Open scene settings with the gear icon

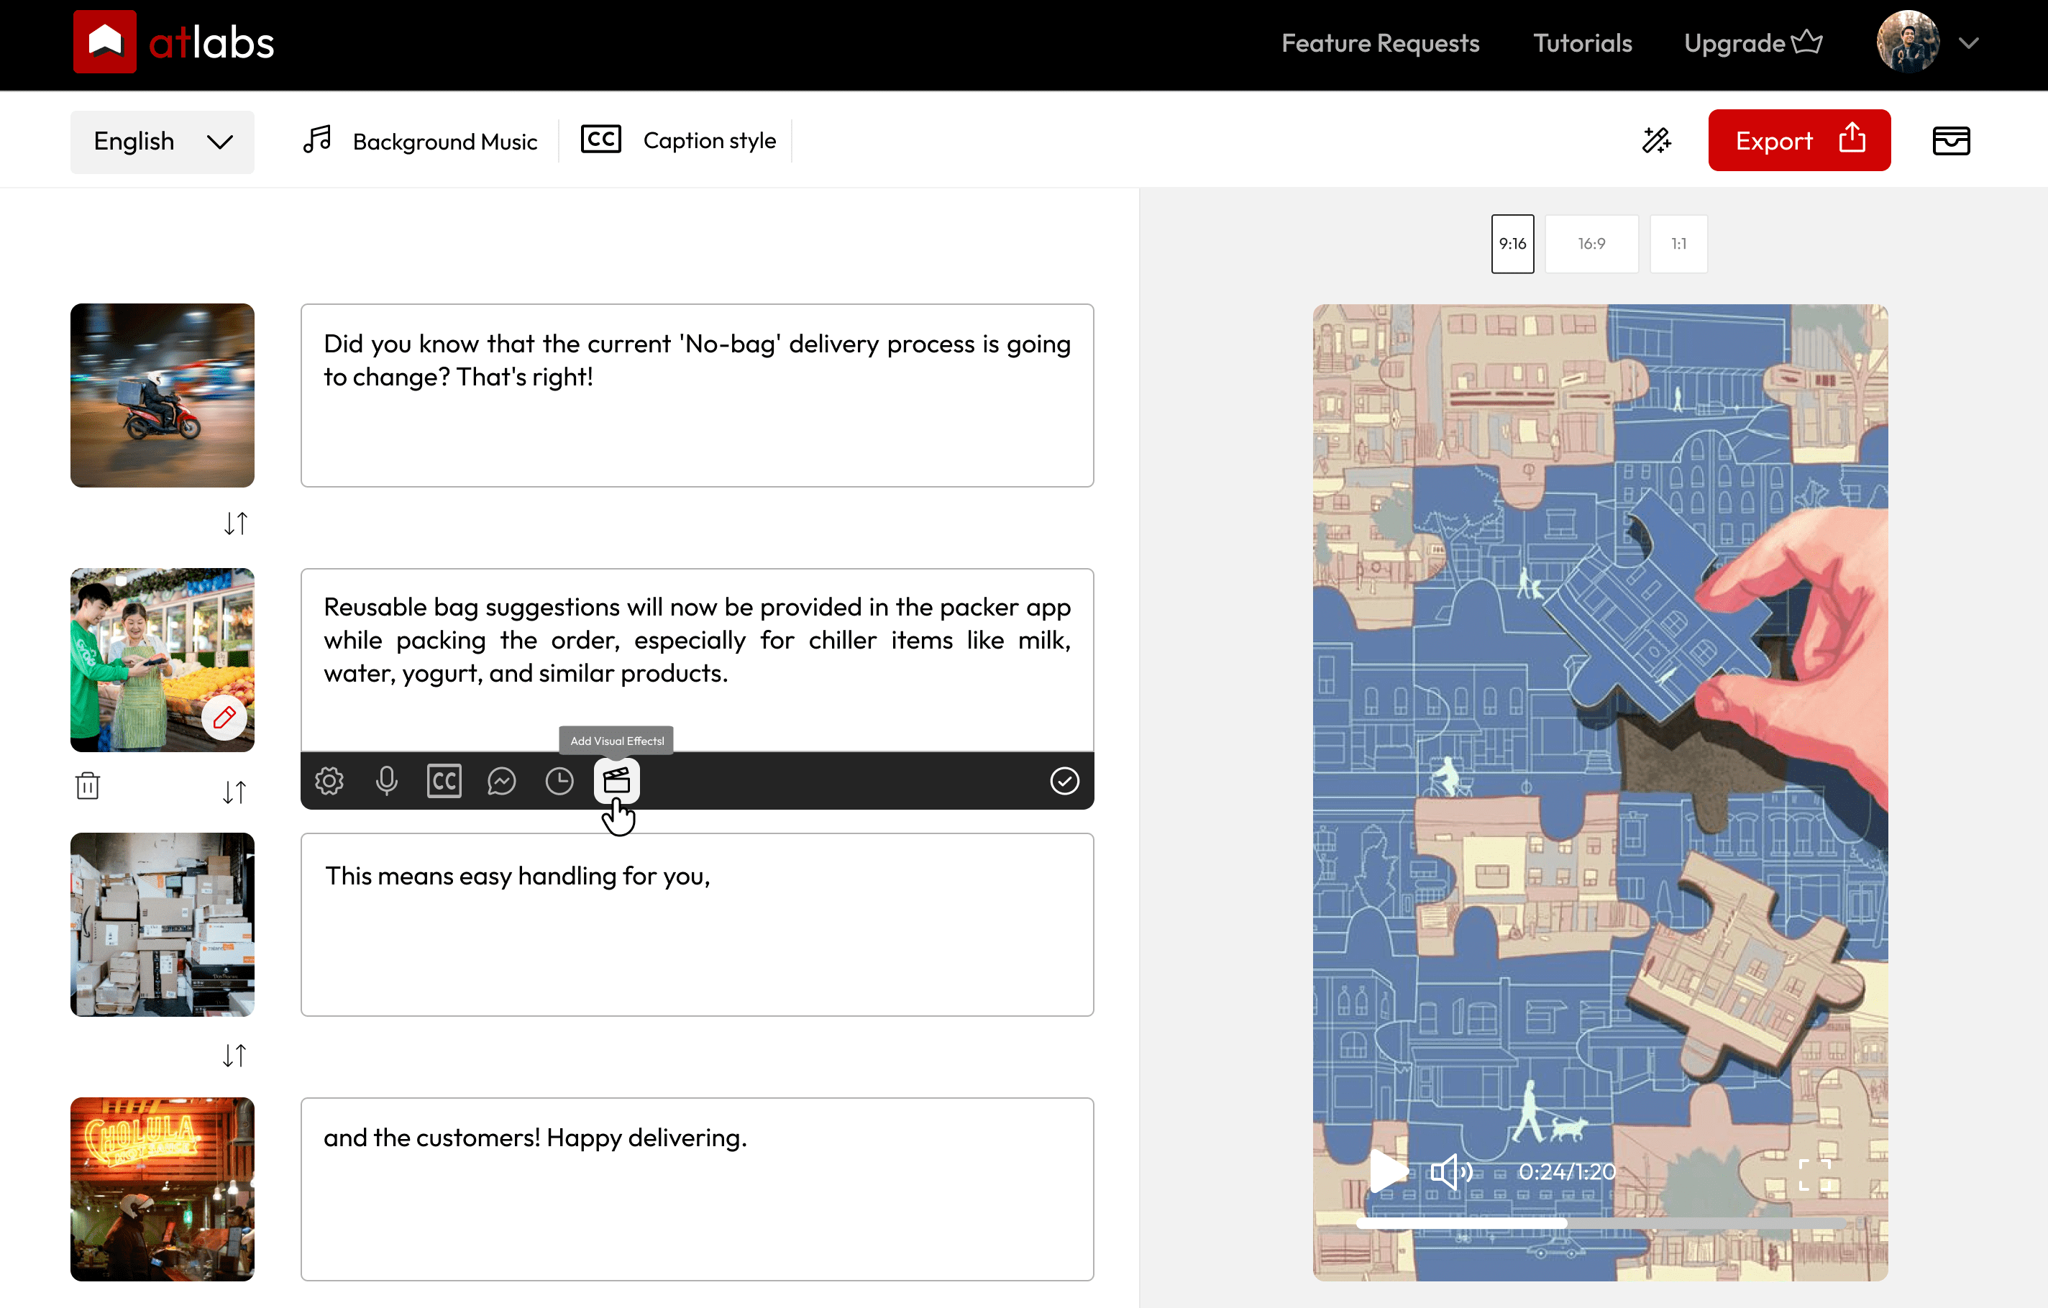(329, 781)
